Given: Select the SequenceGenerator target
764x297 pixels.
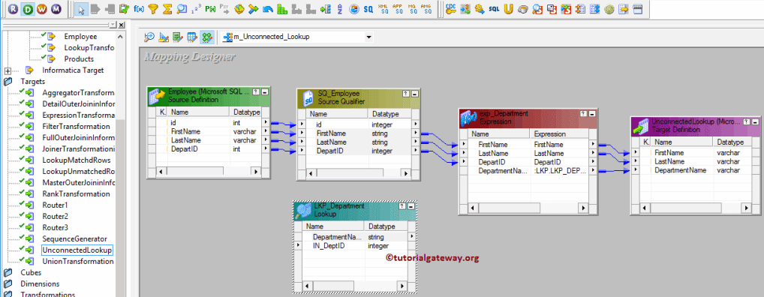Looking at the screenshot, I should click(74, 239).
